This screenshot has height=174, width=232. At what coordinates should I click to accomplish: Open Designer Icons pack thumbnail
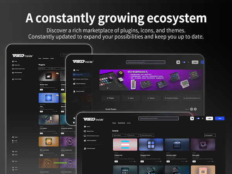coord(151,145)
